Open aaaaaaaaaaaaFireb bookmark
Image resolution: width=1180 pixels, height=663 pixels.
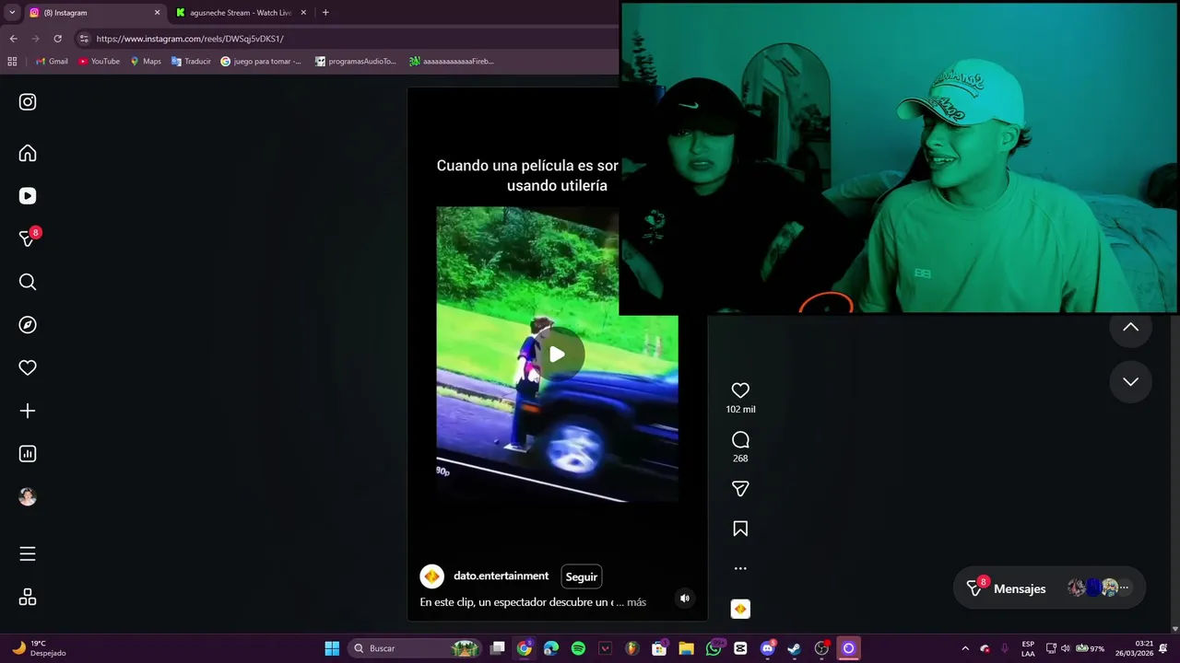[452, 62]
